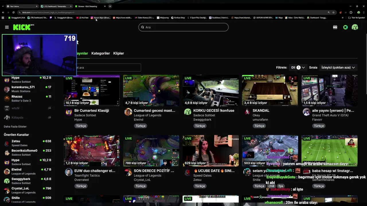Open the Konfuse Shop bookmark

tap(178, 18)
